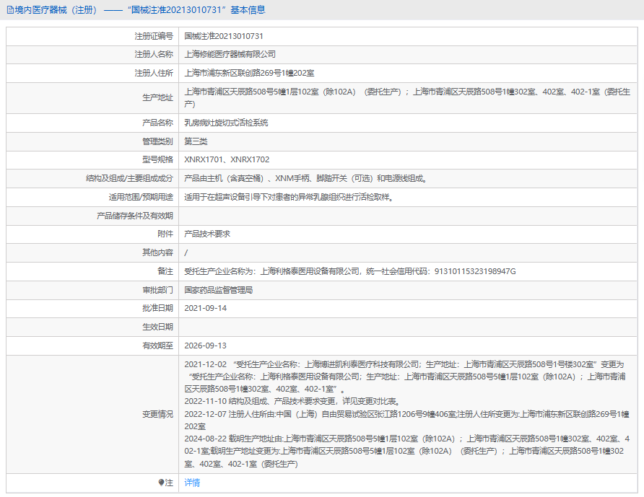Click the registrant address on 联创路269号
This screenshot has width=644, height=497.
pos(249,73)
